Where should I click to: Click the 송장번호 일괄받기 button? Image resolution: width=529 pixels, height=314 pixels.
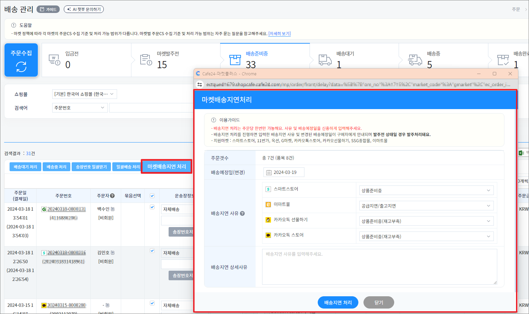coord(91,167)
